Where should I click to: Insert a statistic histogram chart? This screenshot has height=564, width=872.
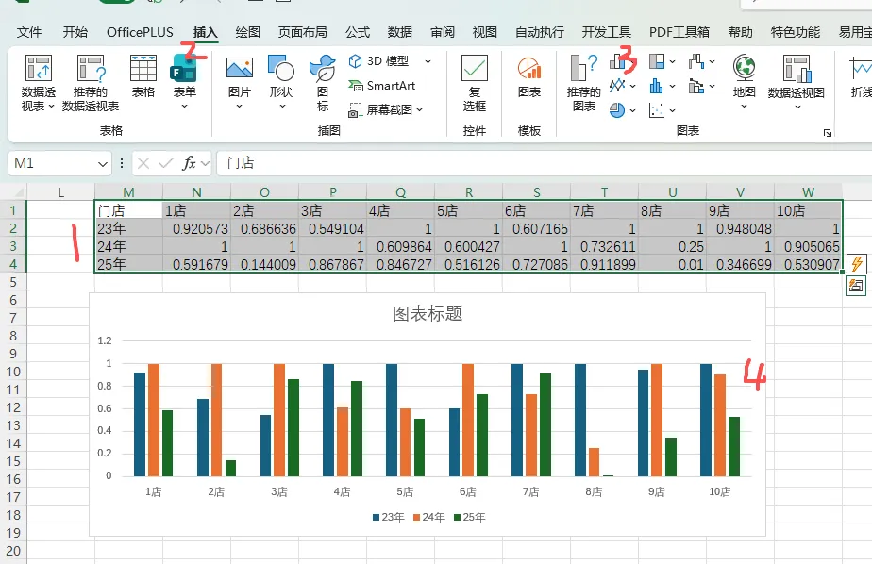pos(657,86)
